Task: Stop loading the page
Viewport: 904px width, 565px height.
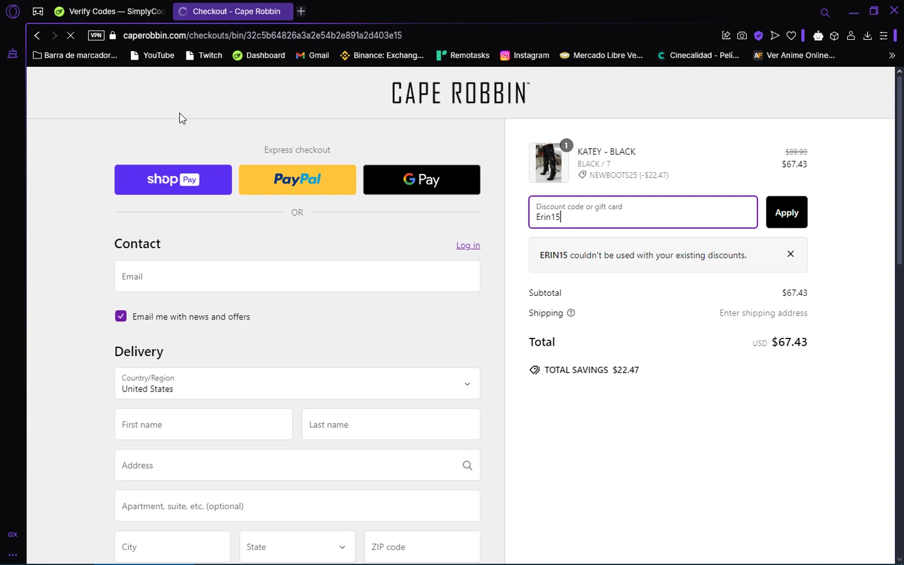Action: point(71,36)
